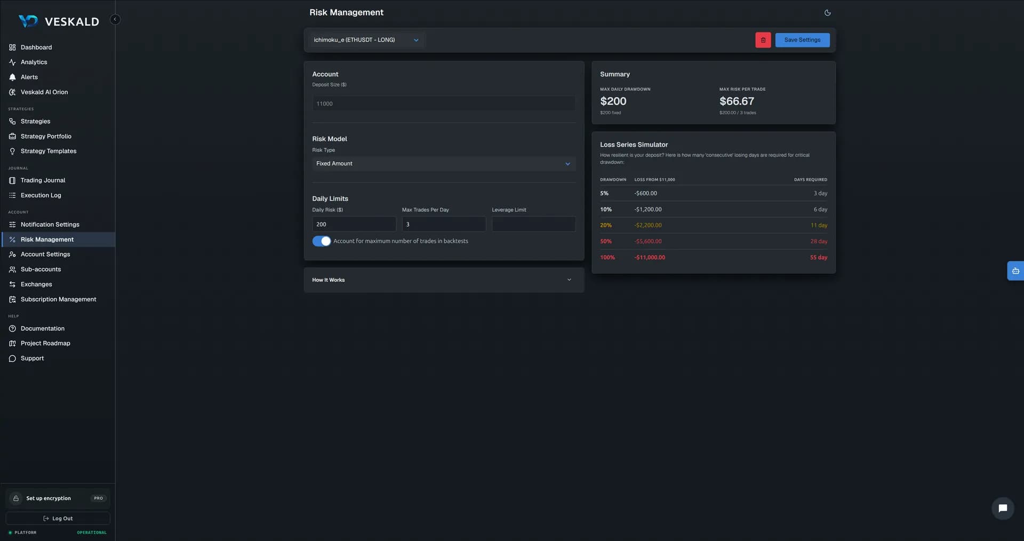The height and width of the screenshot is (541, 1024).
Task: Click the Project Roadmap map icon
Action: (x=12, y=344)
